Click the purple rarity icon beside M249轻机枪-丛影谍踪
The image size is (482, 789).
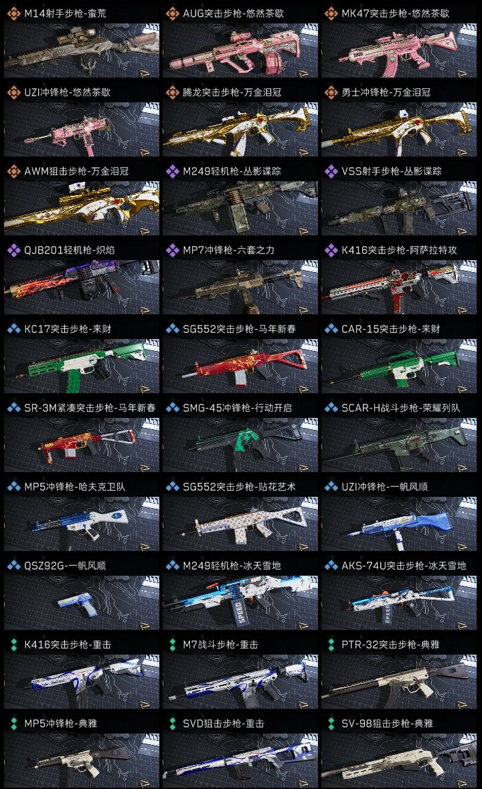tap(172, 171)
